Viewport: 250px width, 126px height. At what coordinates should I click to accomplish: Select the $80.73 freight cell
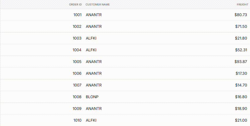[x=241, y=15]
